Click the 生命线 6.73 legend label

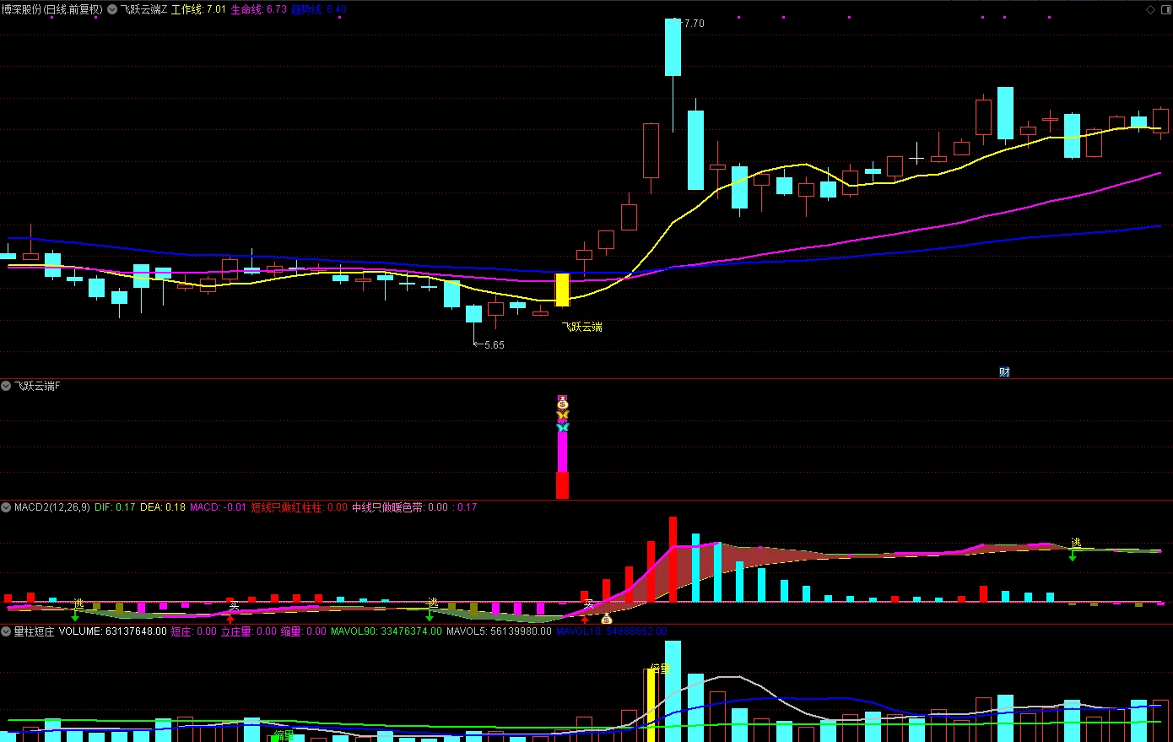259,9
